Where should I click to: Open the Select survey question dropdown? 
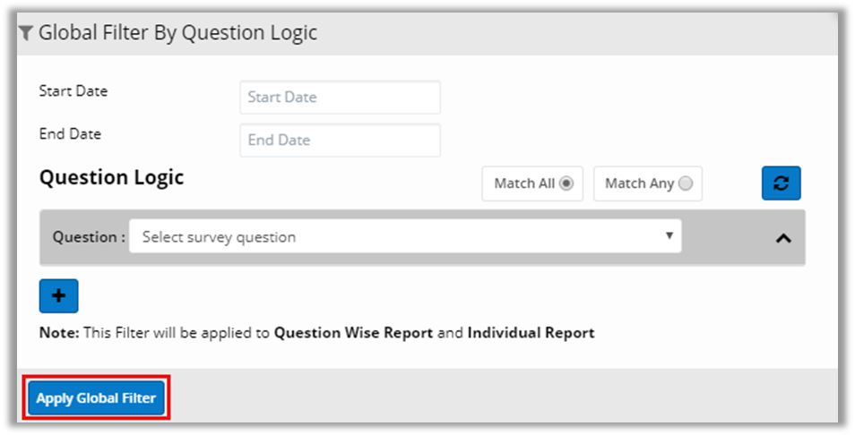tap(404, 237)
